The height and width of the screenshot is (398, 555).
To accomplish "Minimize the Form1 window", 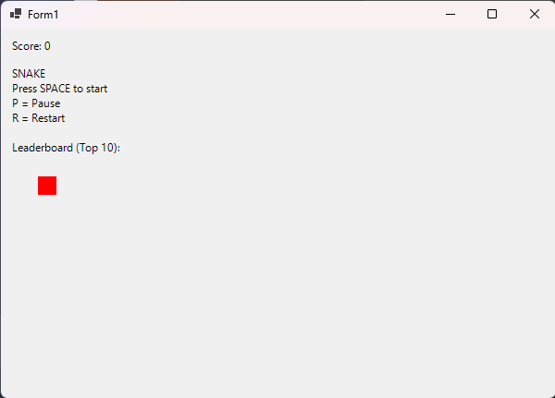I will click(x=450, y=15).
